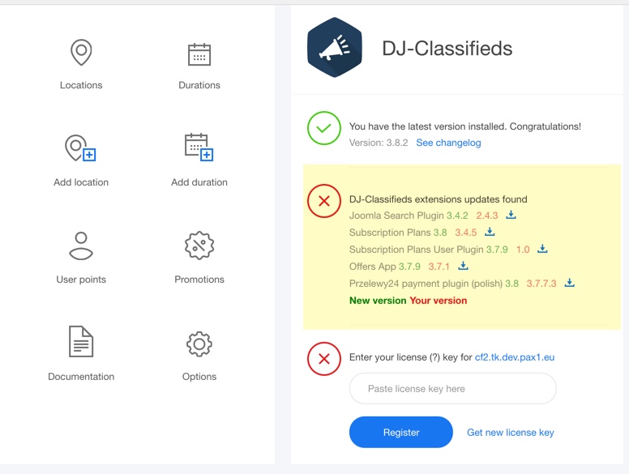Click the Options label
Viewport: 629px width, 474px height.
click(199, 377)
